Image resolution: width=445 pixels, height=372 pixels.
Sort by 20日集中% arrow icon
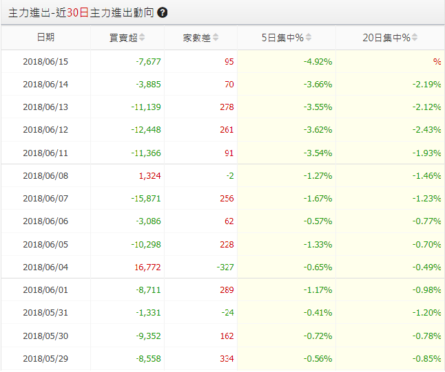(x=415, y=37)
